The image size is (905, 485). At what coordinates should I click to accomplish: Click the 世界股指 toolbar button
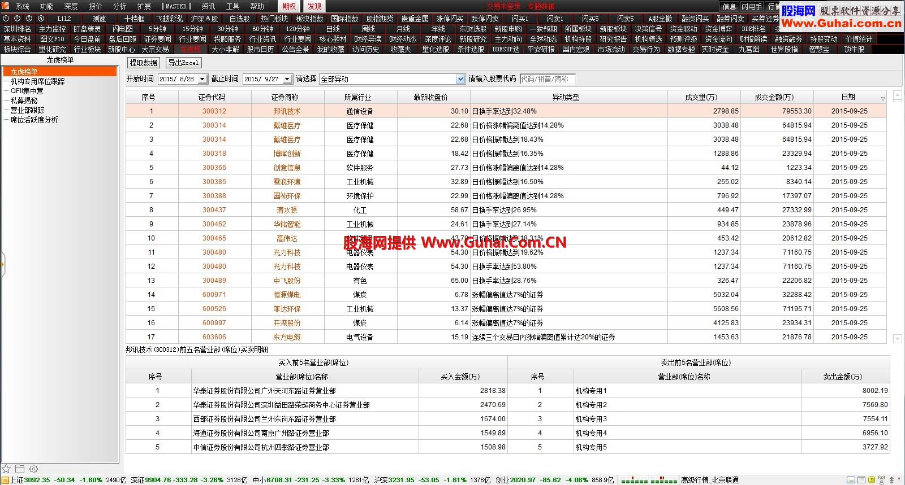785,49
